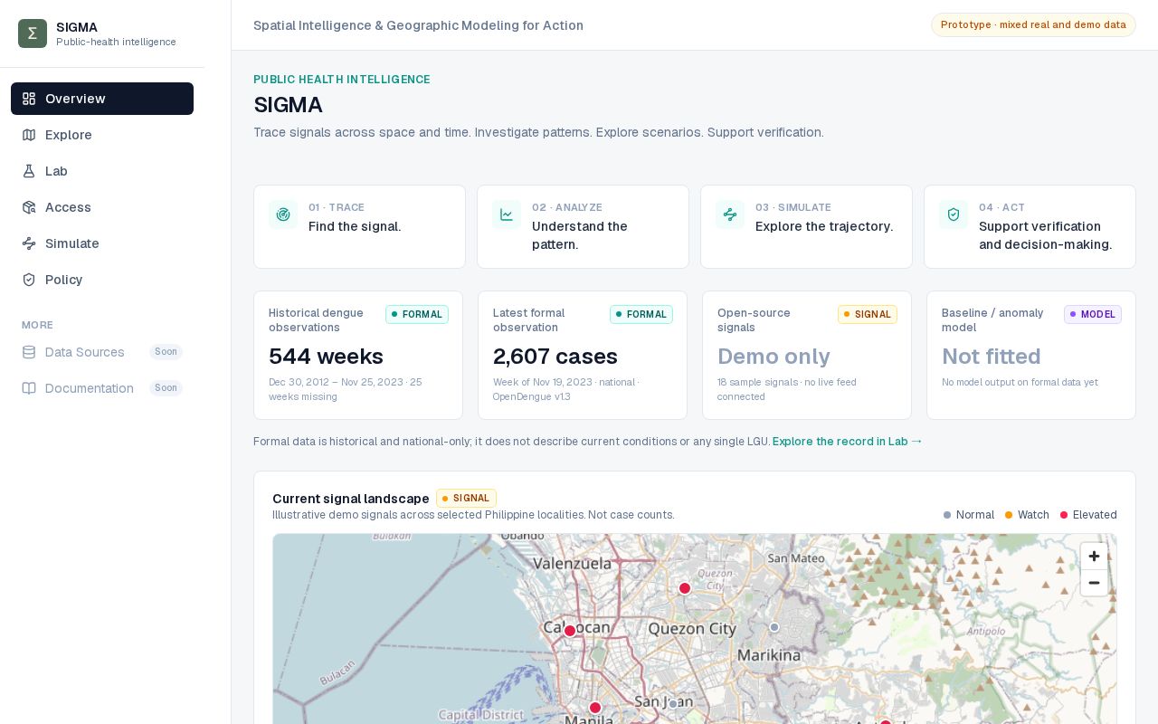Select the Lab flask icon

click(29, 171)
